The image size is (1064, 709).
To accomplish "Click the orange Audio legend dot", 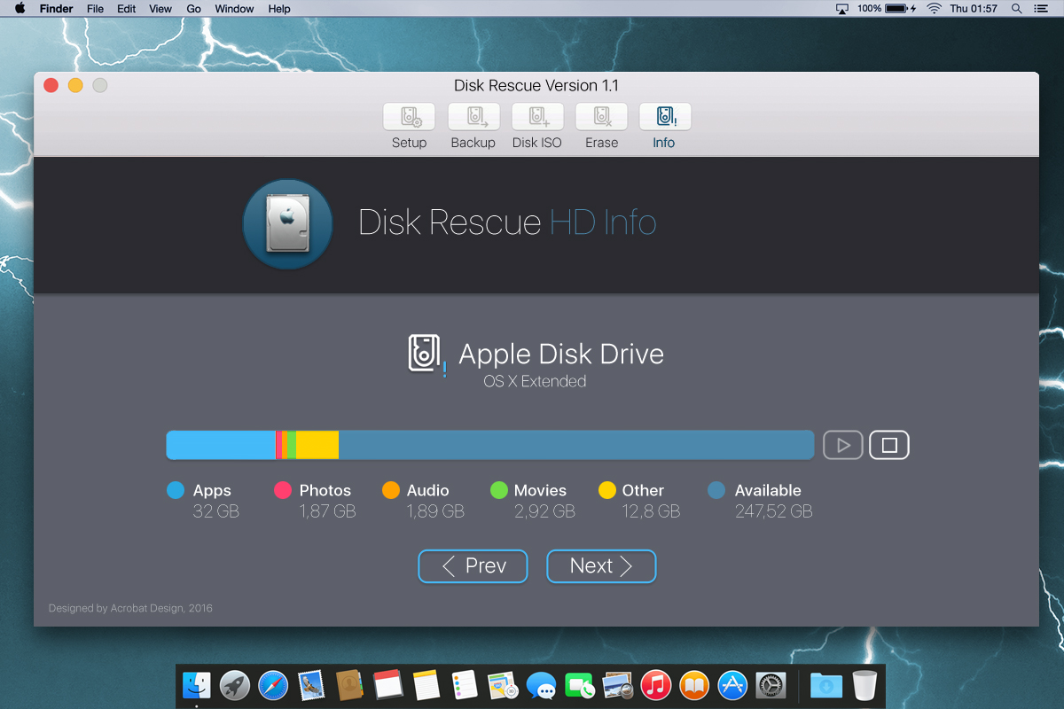I will 391,490.
